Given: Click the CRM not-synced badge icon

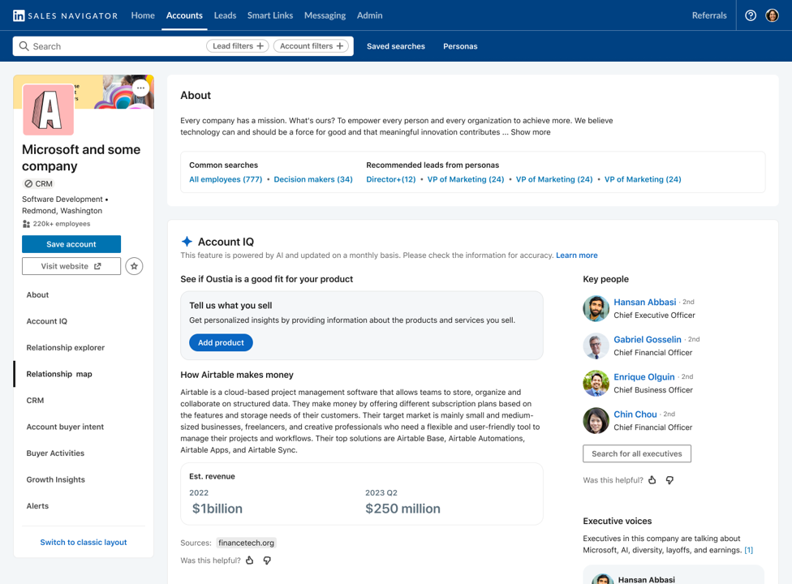Looking at the screenshot, I should (28, 184).
